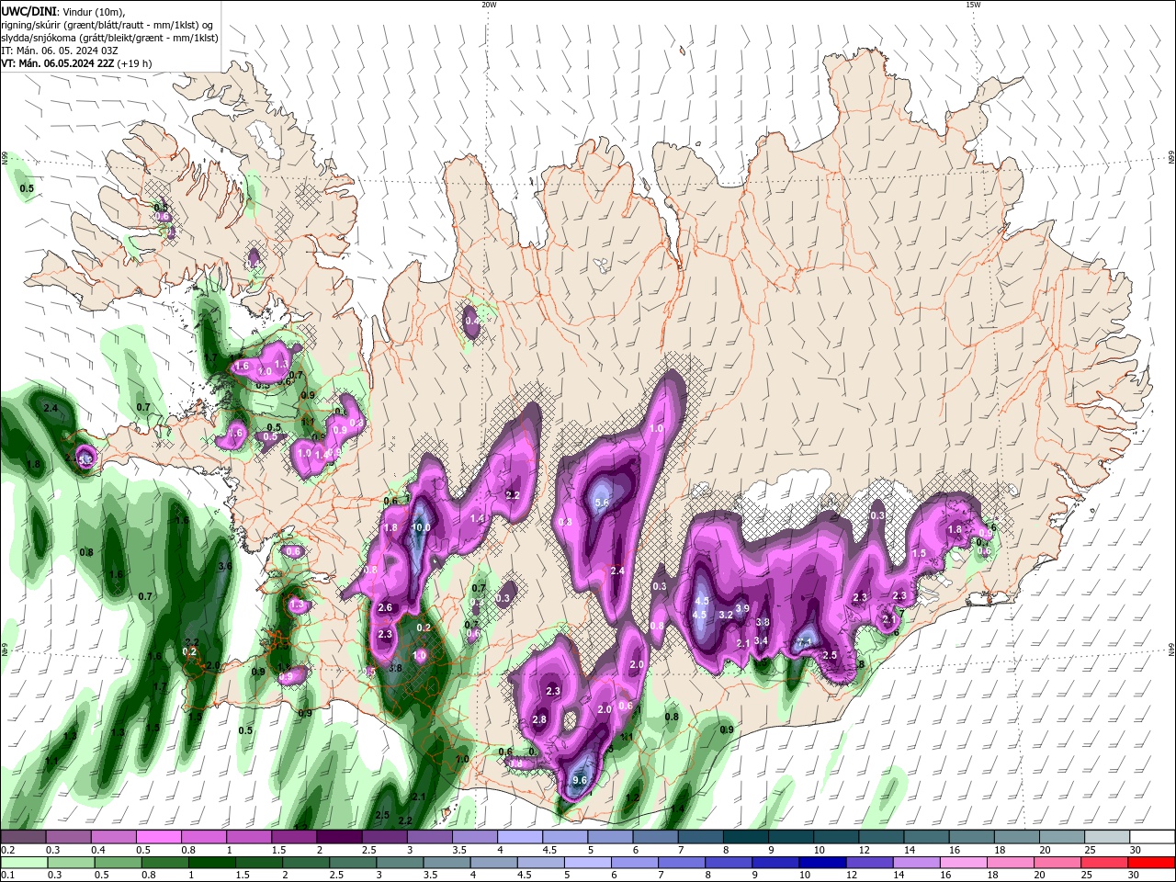Click the 'slydda/snjókoma' legend description line
This screenshot has width=1176, height=882.
pos(109,38)
